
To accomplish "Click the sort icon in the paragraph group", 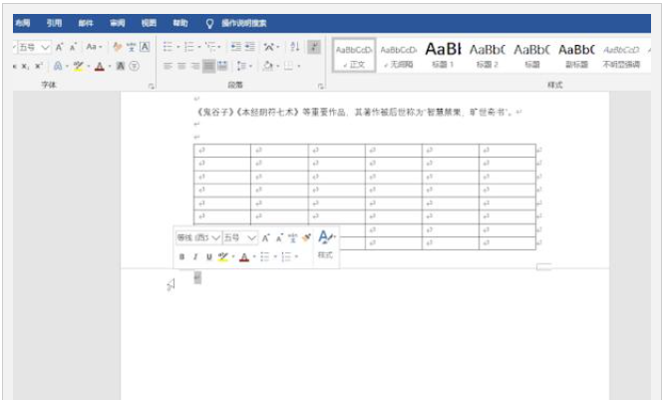I will click(x=294, y=47).
